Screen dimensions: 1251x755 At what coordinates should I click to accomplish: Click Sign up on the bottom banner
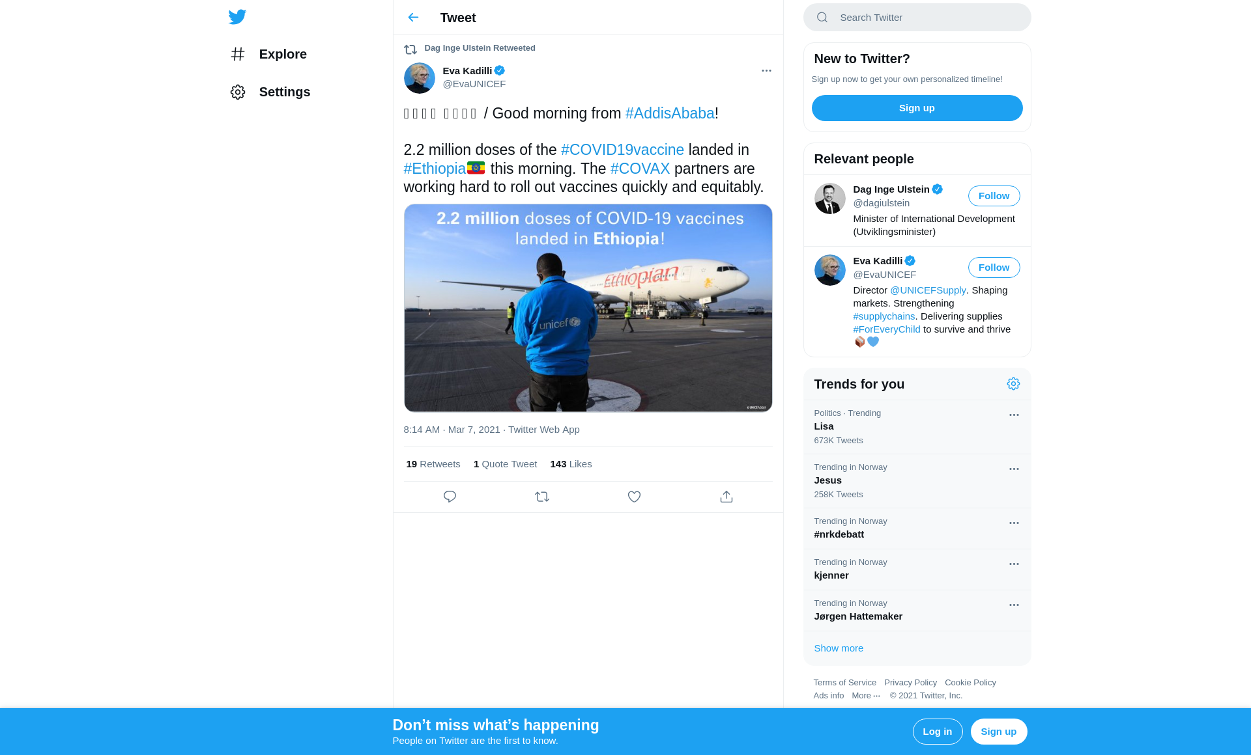point(998,732)
